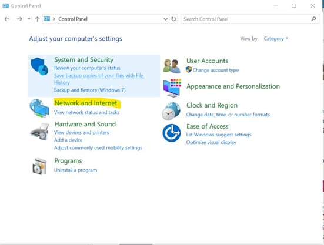Click the User Accounts people icon
The image size is (324, 245).
[x=172, y=66]
